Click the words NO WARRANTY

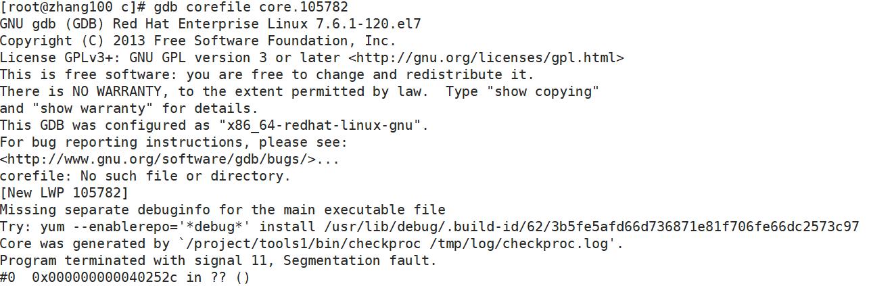tap(105, 92)
